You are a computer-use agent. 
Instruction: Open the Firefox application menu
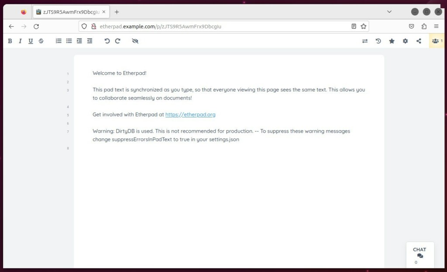(436, 27)
